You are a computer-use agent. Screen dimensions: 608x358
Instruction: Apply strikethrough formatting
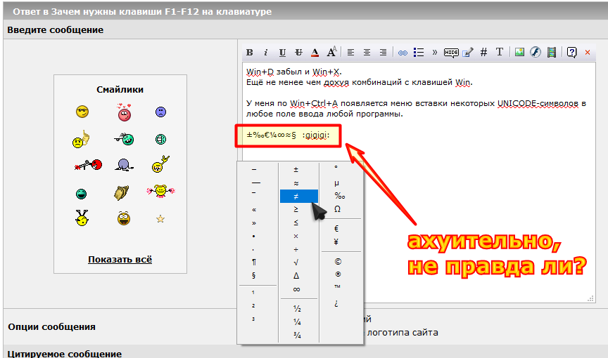point(298,52)
